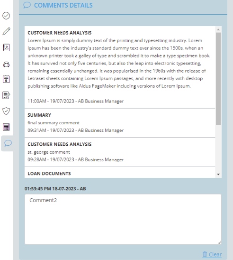Select the st. george comment entry

(x=120, y=152)
